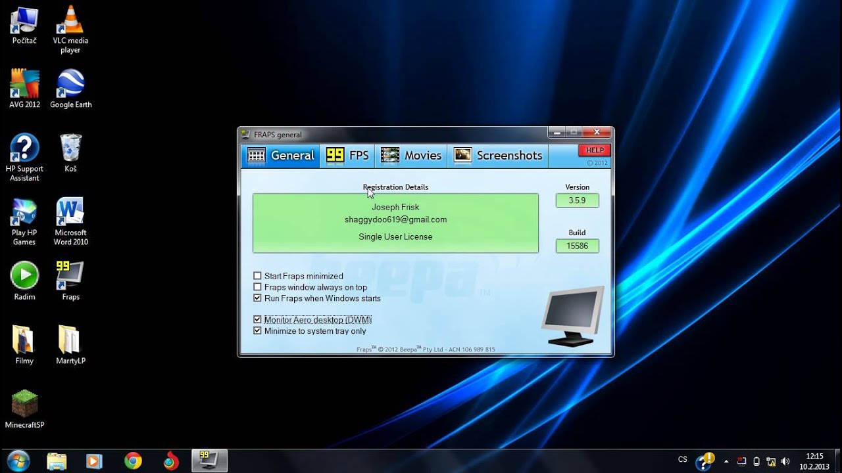Click the network warning tray icon
This screenshot has width=842, height=473.
(771, 461)
